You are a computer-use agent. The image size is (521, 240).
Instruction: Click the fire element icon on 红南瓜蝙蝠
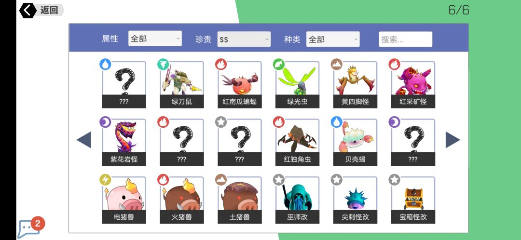(x=221, y=64)
